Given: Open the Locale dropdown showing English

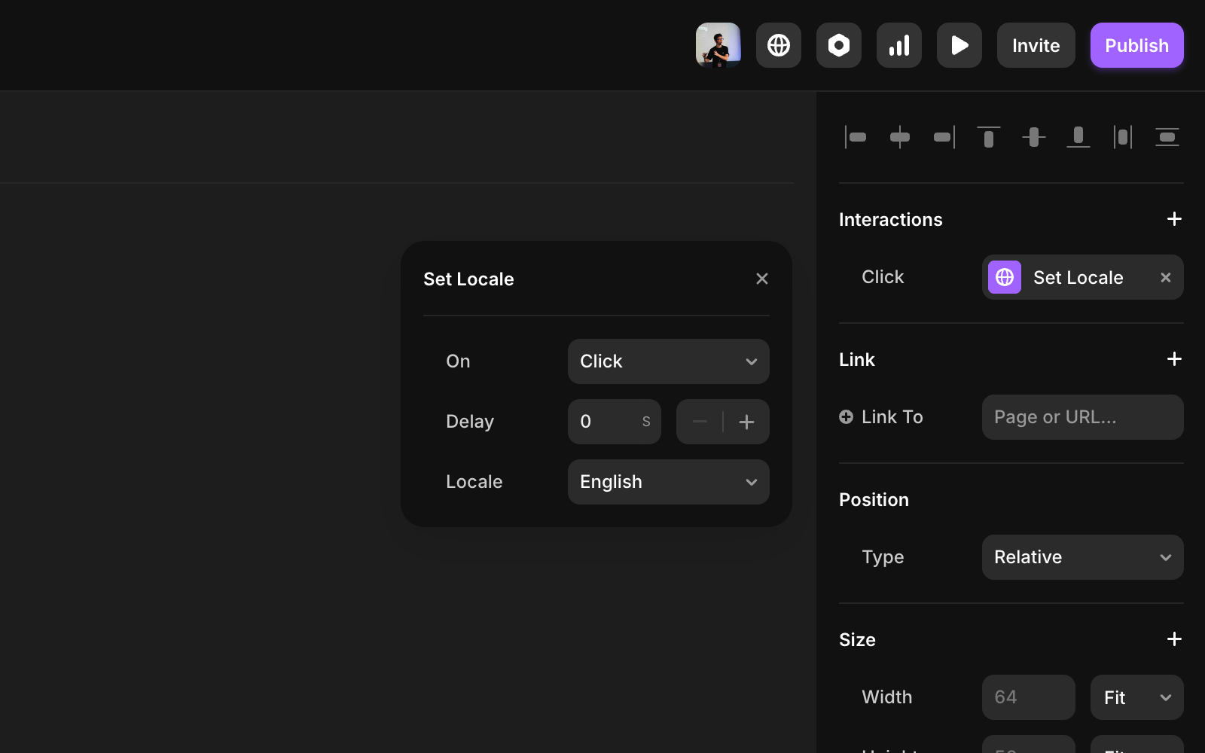Looking at the screenshot, I should (x=668, y=482).
